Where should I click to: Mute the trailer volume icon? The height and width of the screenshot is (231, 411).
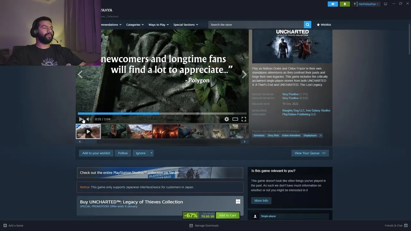point(89,119)
